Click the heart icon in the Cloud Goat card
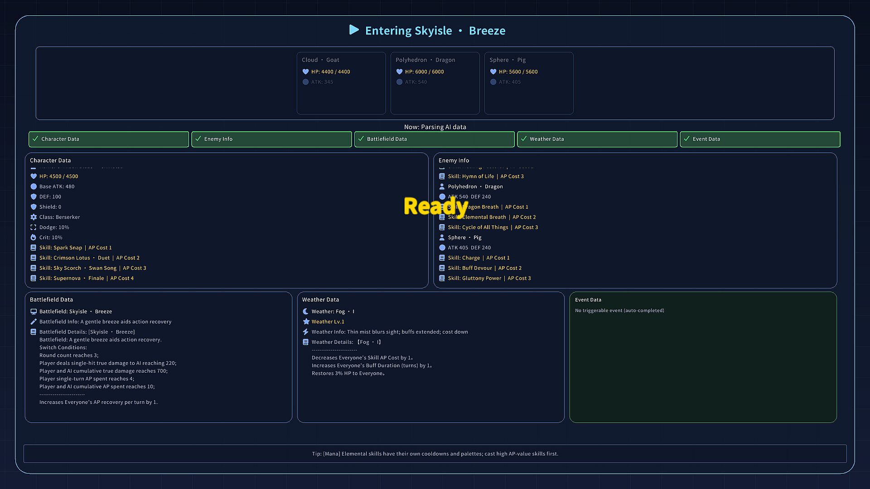The height and width of the screenshot is (489, 870). 305,72
